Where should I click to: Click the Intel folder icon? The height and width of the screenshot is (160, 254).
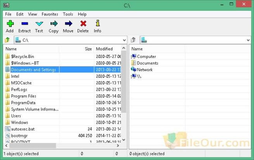point(7,76)
